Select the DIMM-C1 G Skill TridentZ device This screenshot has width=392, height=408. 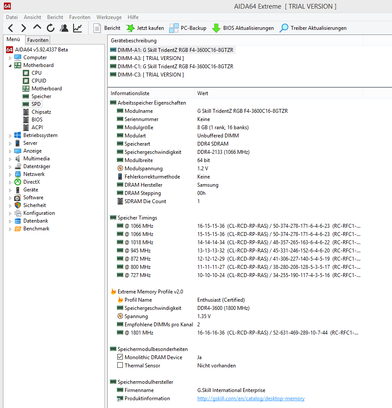click(x=172, y=67)
